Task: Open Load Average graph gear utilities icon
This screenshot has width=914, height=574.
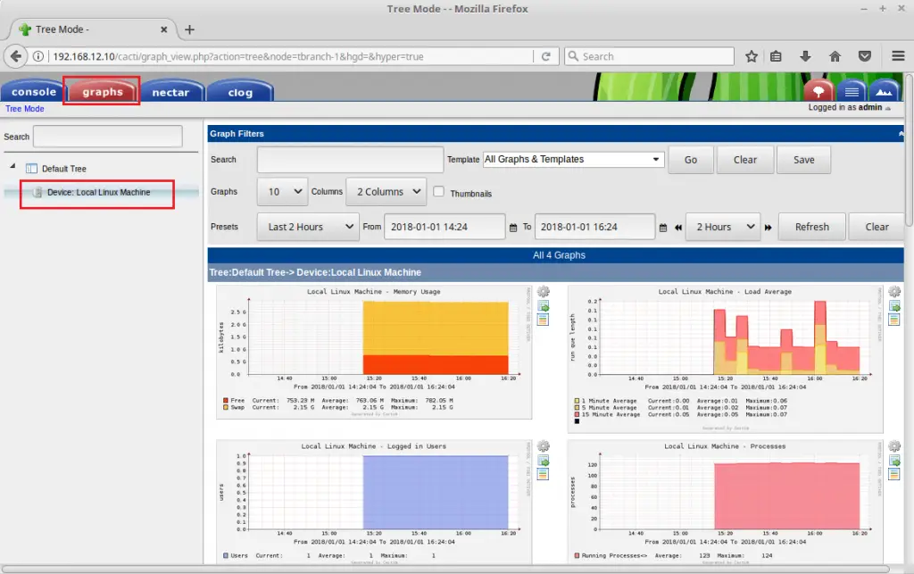Action: pos(893,291)
